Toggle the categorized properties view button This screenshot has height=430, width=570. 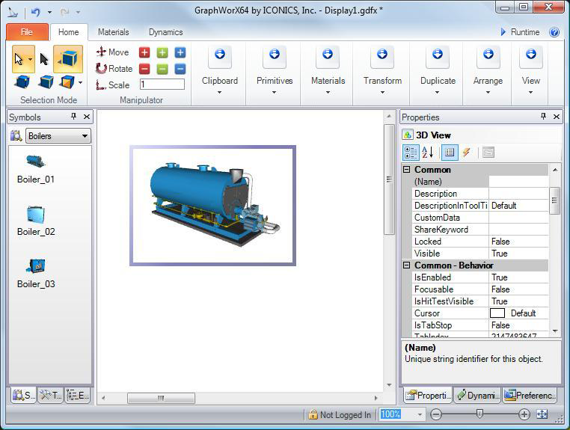pos(411,153)
